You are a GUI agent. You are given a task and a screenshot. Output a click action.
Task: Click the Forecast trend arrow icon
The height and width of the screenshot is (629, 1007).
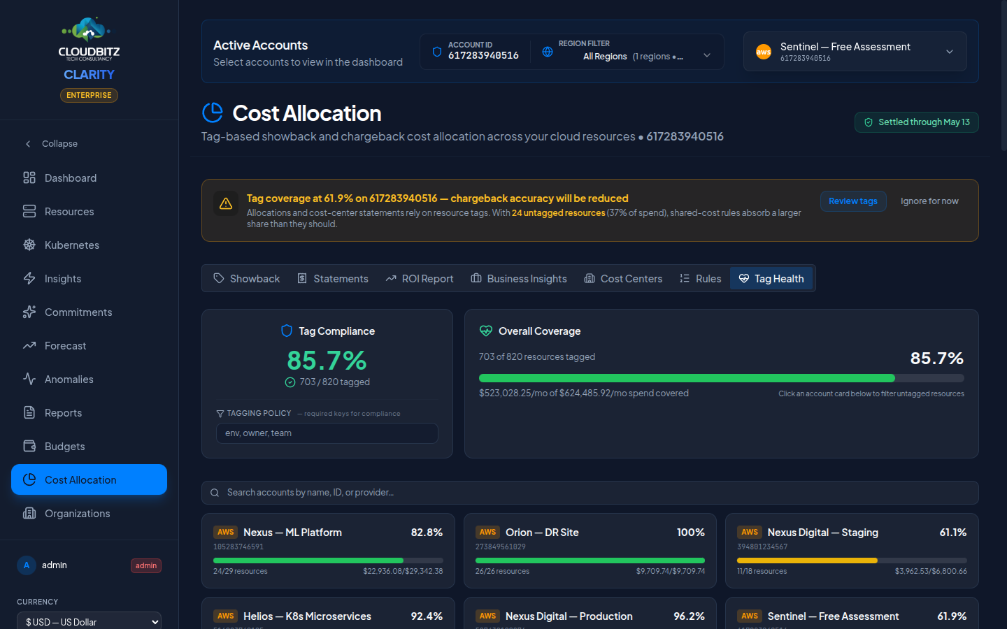29,345
